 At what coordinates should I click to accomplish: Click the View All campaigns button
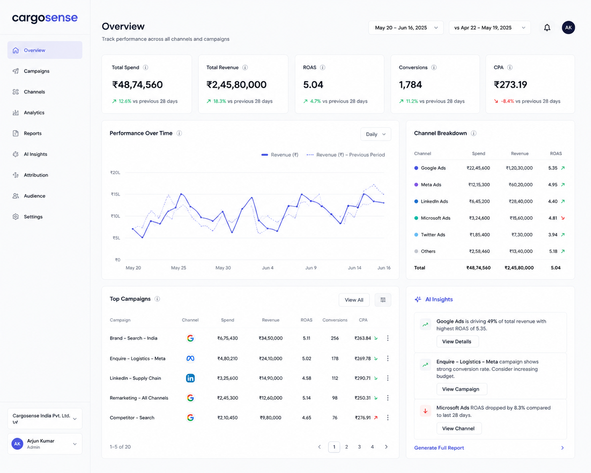coord(354,300)
